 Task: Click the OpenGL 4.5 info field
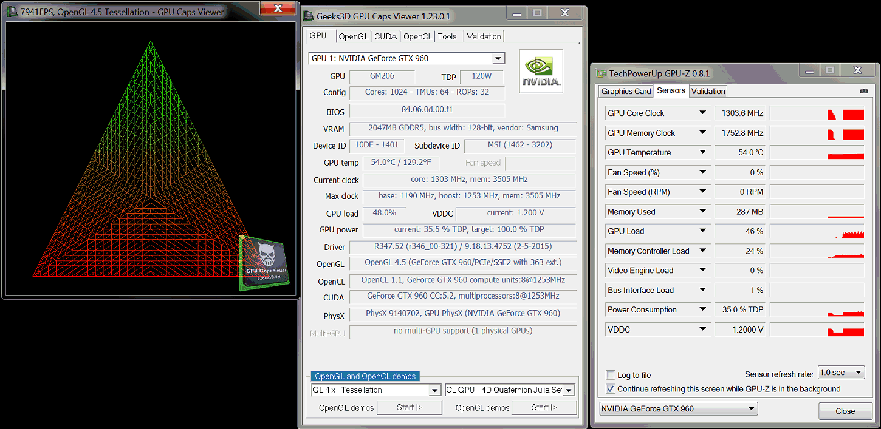463,263
